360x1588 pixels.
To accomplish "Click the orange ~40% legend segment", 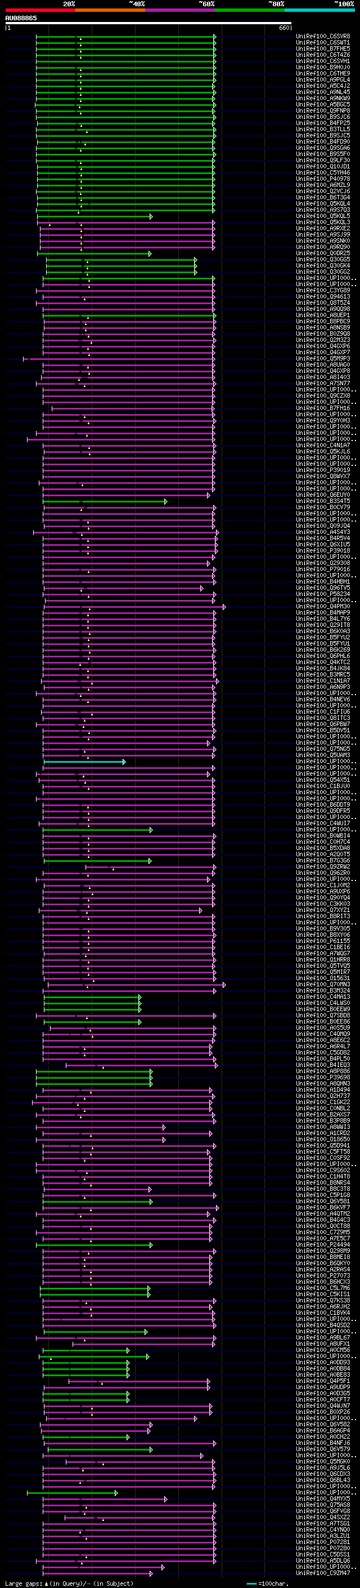I will point(110,10).
